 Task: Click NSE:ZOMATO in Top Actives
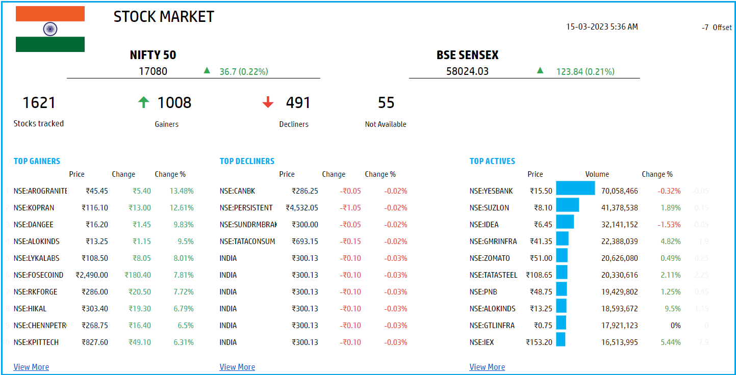pos(490,258)
